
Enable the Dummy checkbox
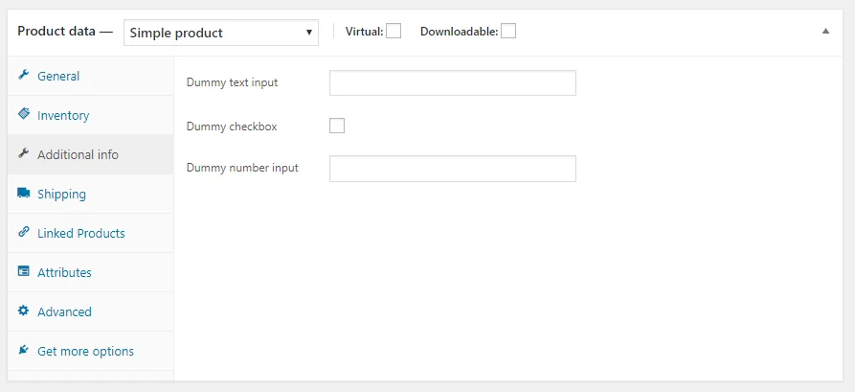(x=337, y=127)
